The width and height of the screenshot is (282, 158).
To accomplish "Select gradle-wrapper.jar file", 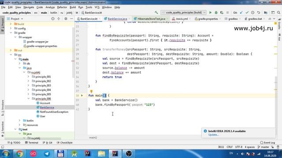I will coord(37,42).
